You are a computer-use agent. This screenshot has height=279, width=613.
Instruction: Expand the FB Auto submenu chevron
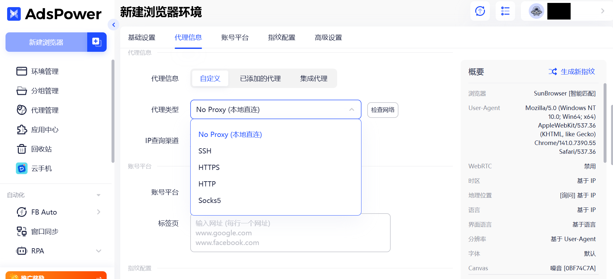click(x=99, y=212)
